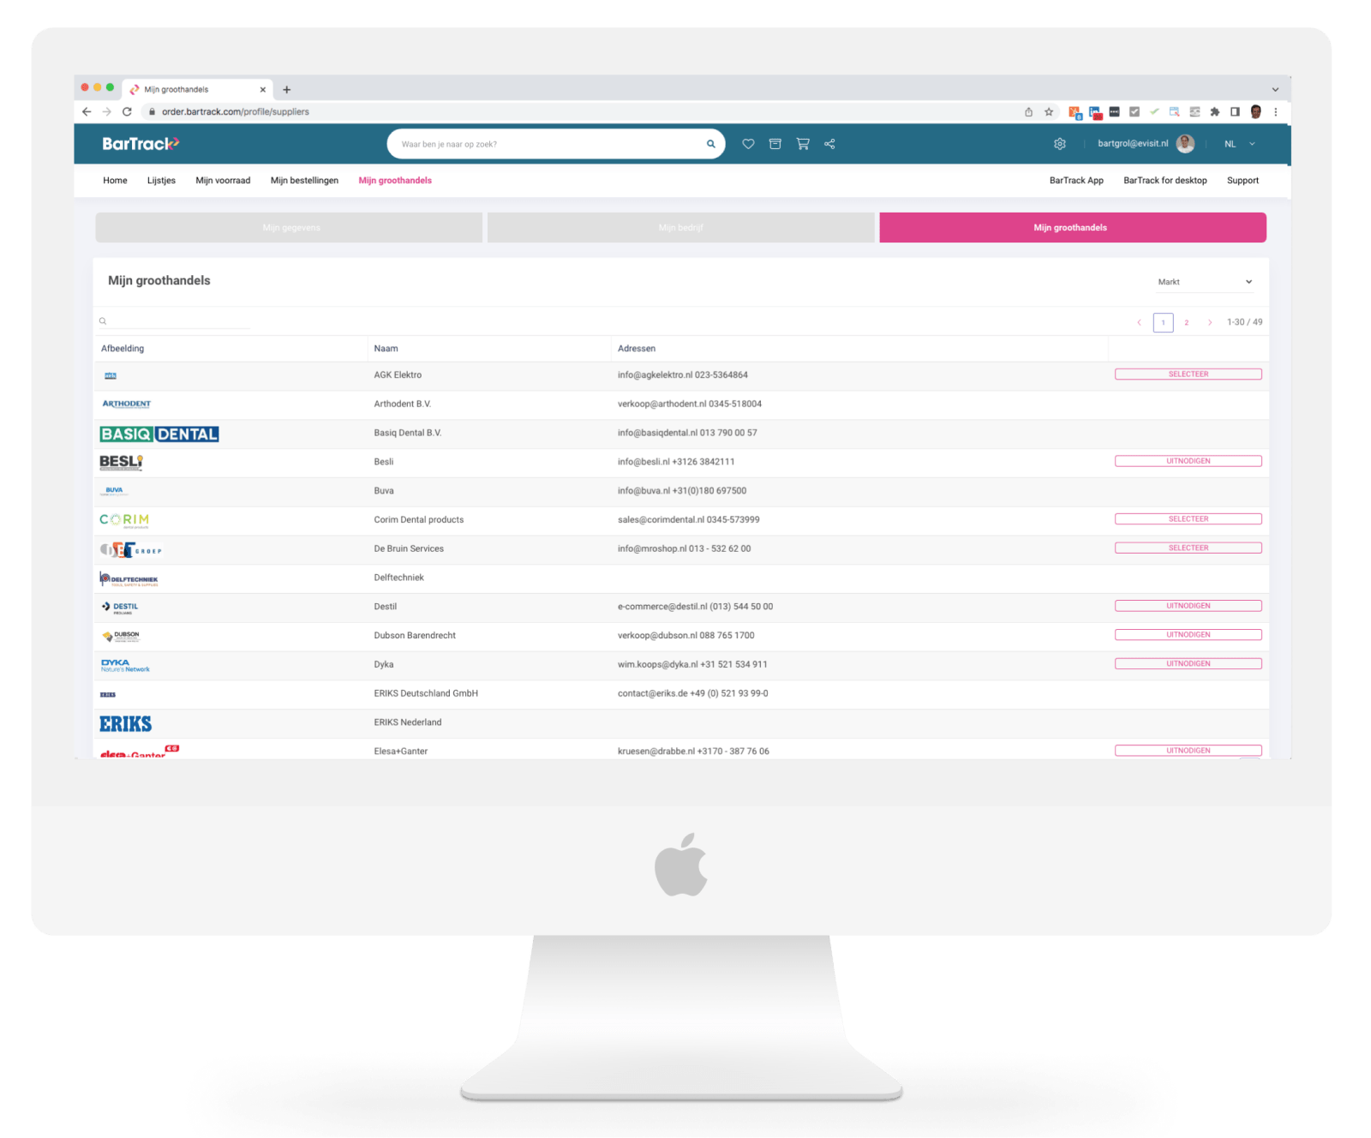1371x1138 pixels.
Task: Open Chrome three-dot menu
Action: [1276, 111]
